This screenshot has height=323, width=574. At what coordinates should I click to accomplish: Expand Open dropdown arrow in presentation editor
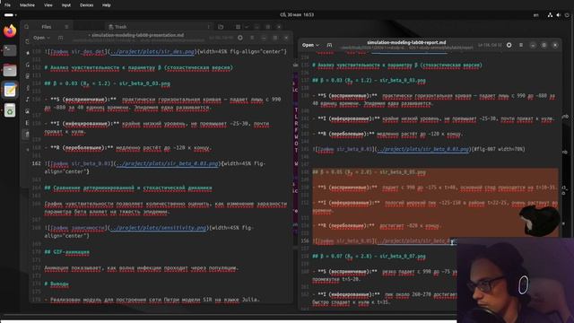pos(48,38)
